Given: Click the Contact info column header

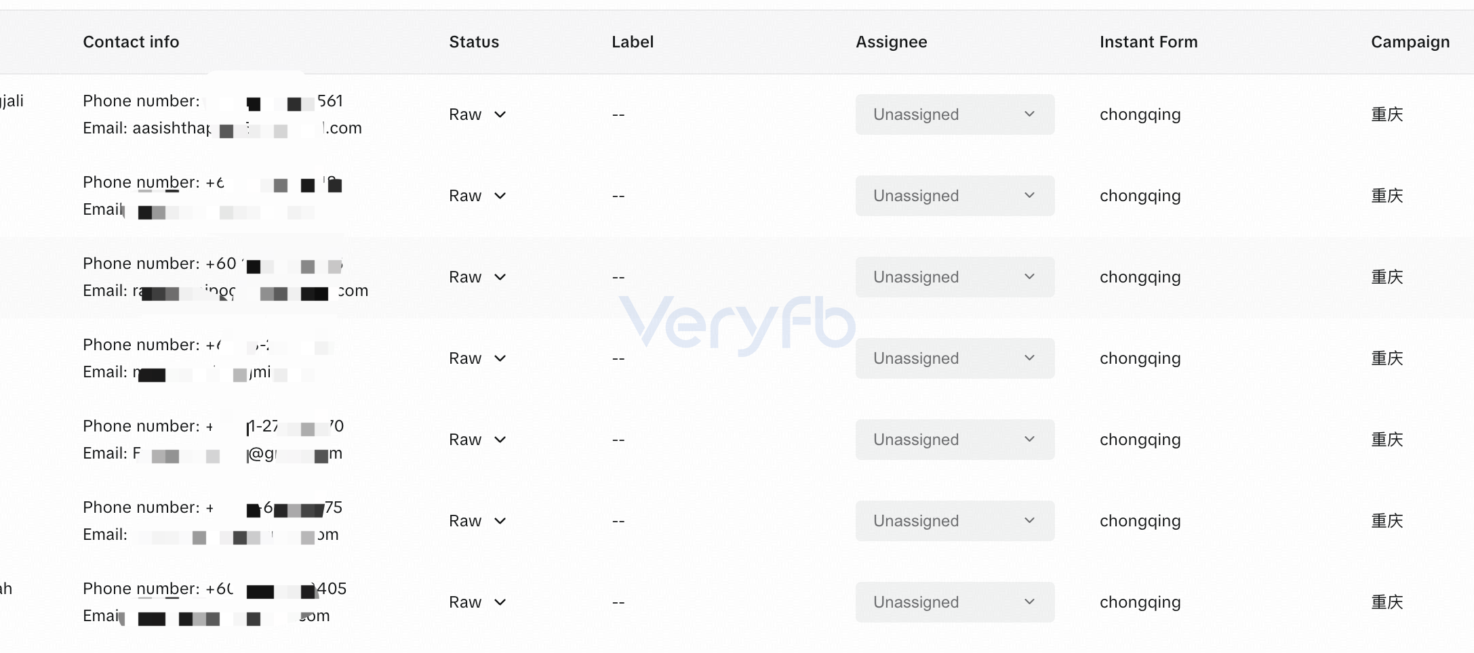Looking at the screenshot, I should tap(131, 42).
